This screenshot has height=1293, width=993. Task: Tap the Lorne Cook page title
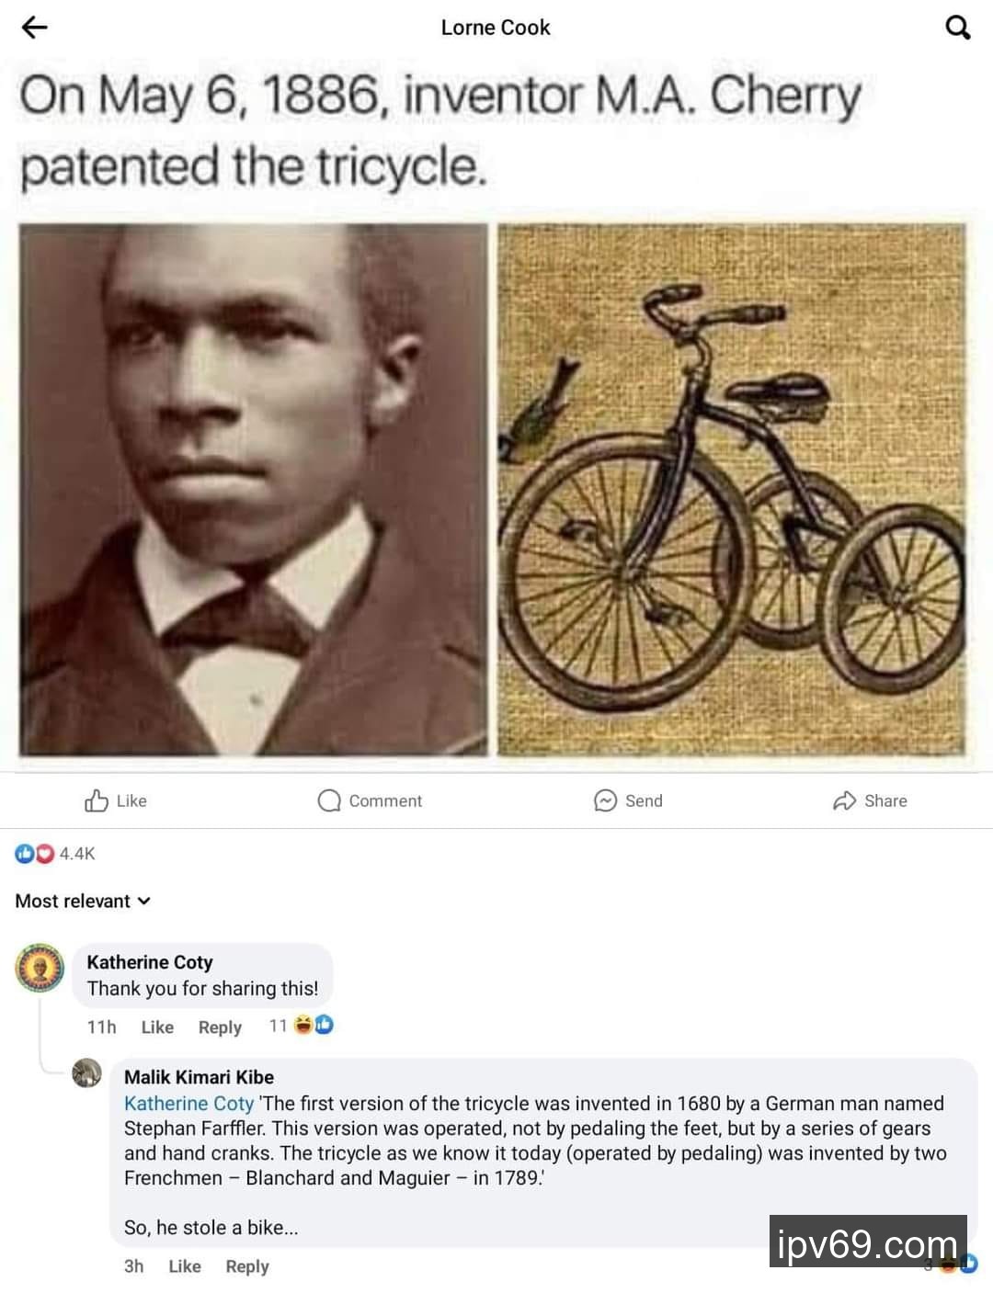tap(496, 28)
